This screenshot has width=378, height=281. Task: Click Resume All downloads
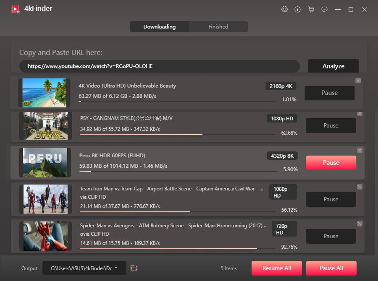pyautogui.click(x=276, y=268)
